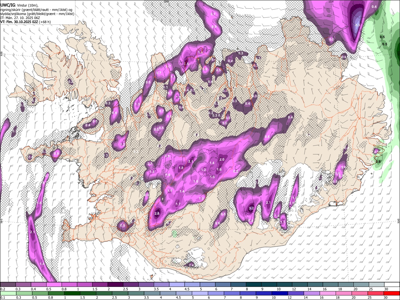Select the '9' label in the lower legend row
400x300 pixels.
click(257, 298)
